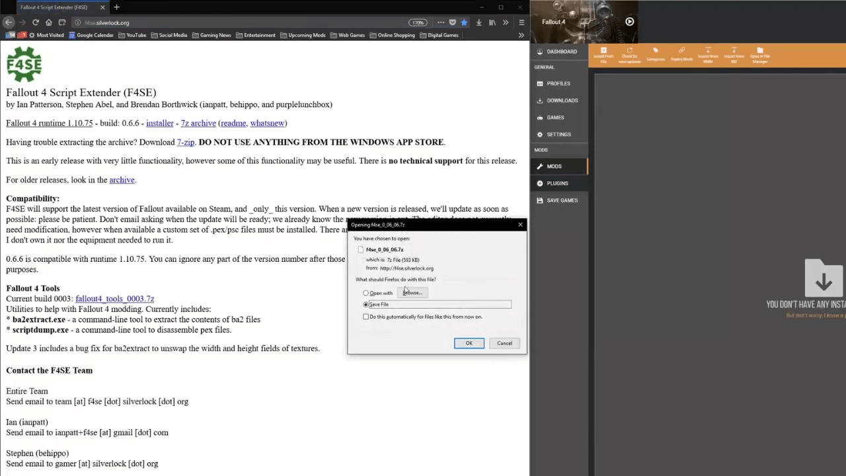Open the Online Shopping bookmark folder
846x476 pixels.
click(392, 35)
